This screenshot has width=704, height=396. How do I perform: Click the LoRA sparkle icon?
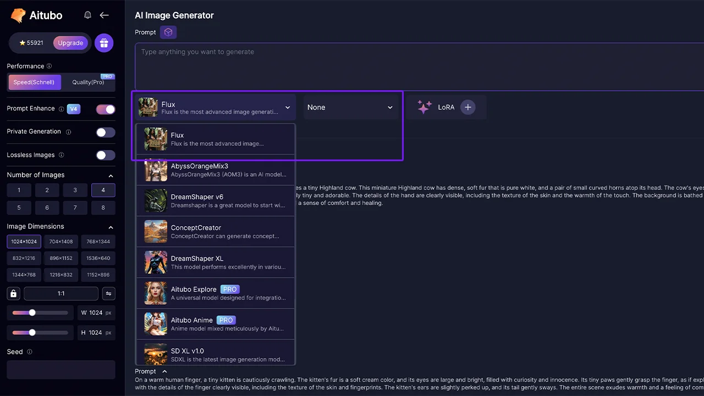(424, 107)
